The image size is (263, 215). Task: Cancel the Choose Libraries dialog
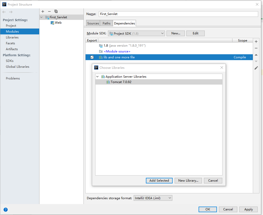tap(213, 181)
